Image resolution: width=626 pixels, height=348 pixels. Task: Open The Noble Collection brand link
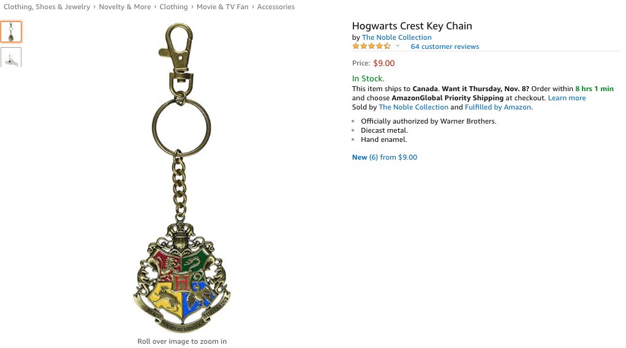pyautogui.click(x=396, y=37)
